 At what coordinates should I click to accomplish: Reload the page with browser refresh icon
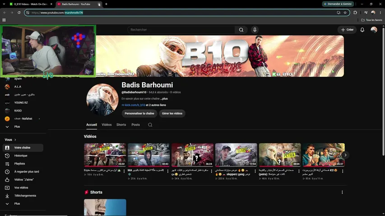point(19,13)
